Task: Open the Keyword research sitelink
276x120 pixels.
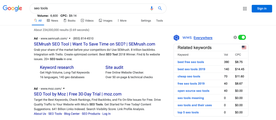Action: click(x=57, y=67)
